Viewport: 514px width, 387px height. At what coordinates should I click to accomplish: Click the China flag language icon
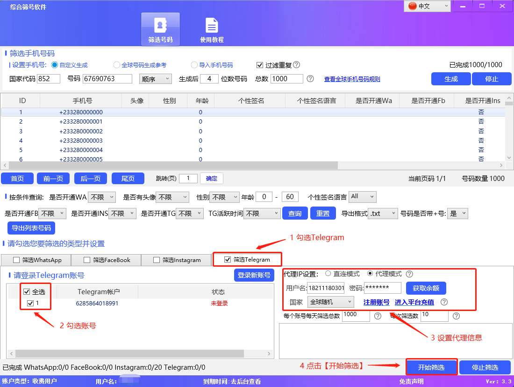413,7
